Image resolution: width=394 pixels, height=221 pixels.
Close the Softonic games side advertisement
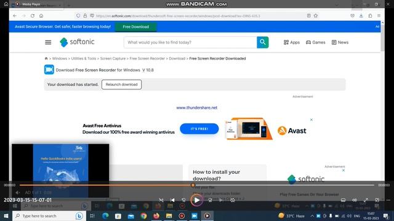pos(344,171)
